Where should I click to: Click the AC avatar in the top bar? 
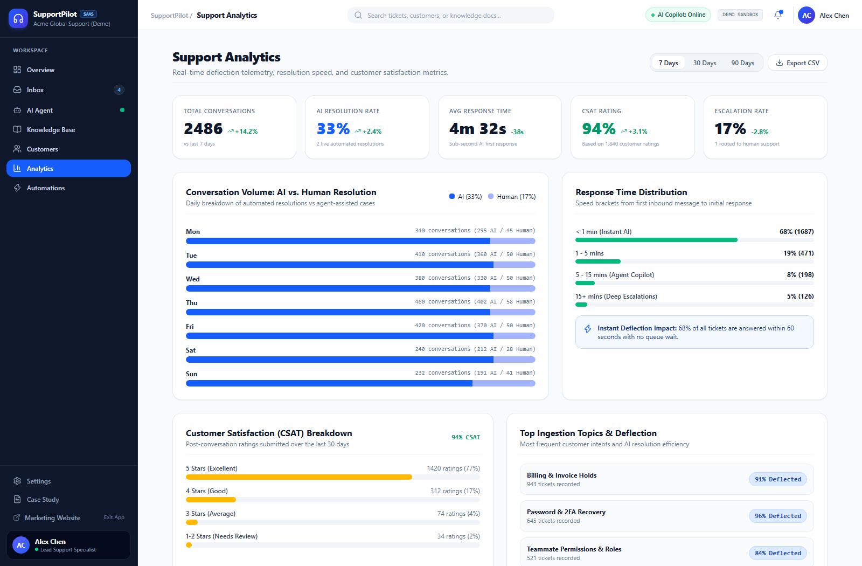pos(807,15)
